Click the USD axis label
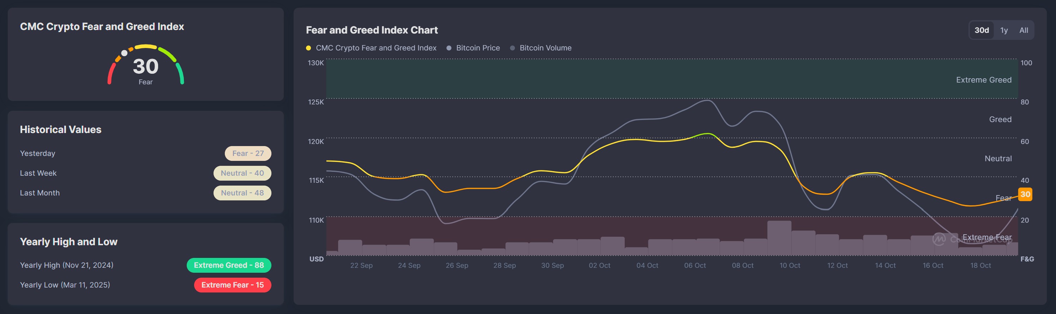Screen dimensions: 1056x314 316,259
